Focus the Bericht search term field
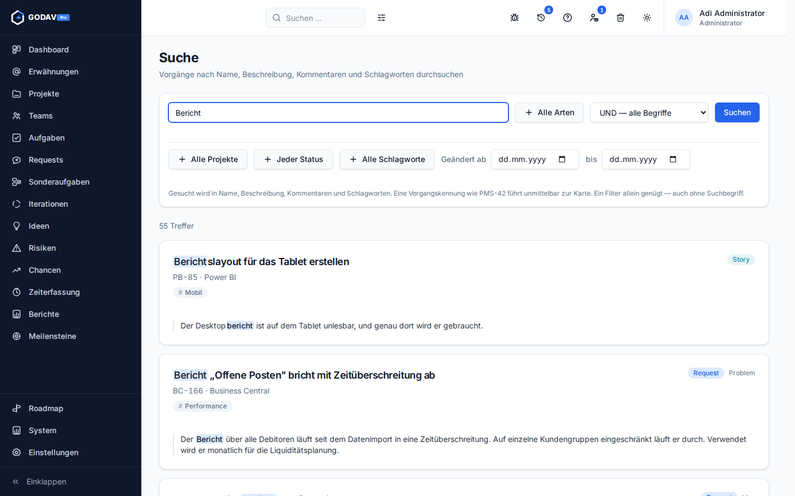This screenshot has height=496, width=795. pos(338,112)
